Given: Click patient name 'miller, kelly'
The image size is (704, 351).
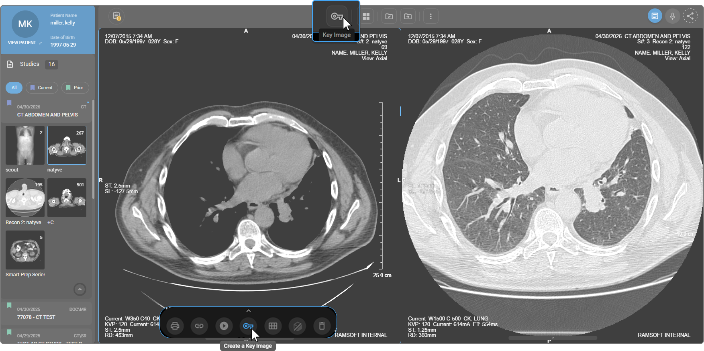Looking at the screenshot, I should [x=63, y=23].
